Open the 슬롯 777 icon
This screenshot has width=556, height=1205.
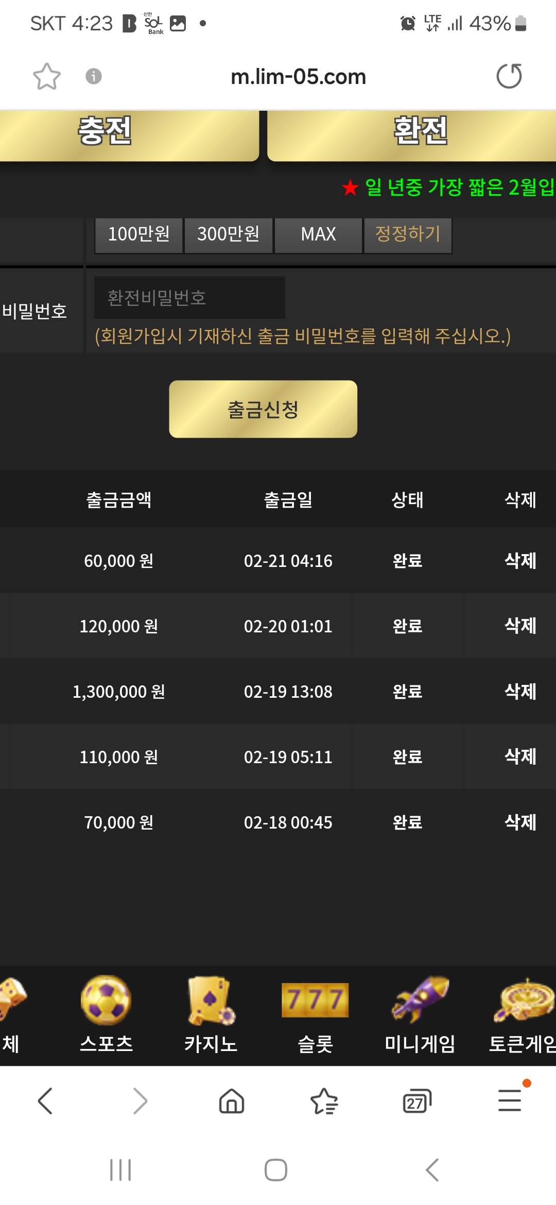(315, 1000)
